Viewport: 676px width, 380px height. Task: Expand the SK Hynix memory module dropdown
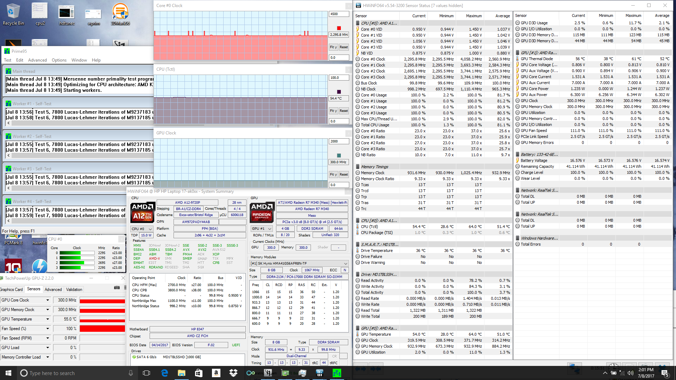(x=345, y=264)
